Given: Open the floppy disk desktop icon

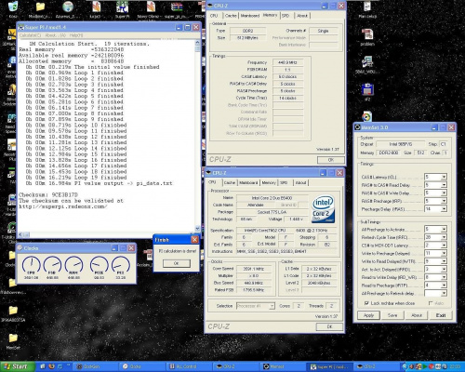Looking at the screenshot, I should pyautogui.click(x=367, y=89).
